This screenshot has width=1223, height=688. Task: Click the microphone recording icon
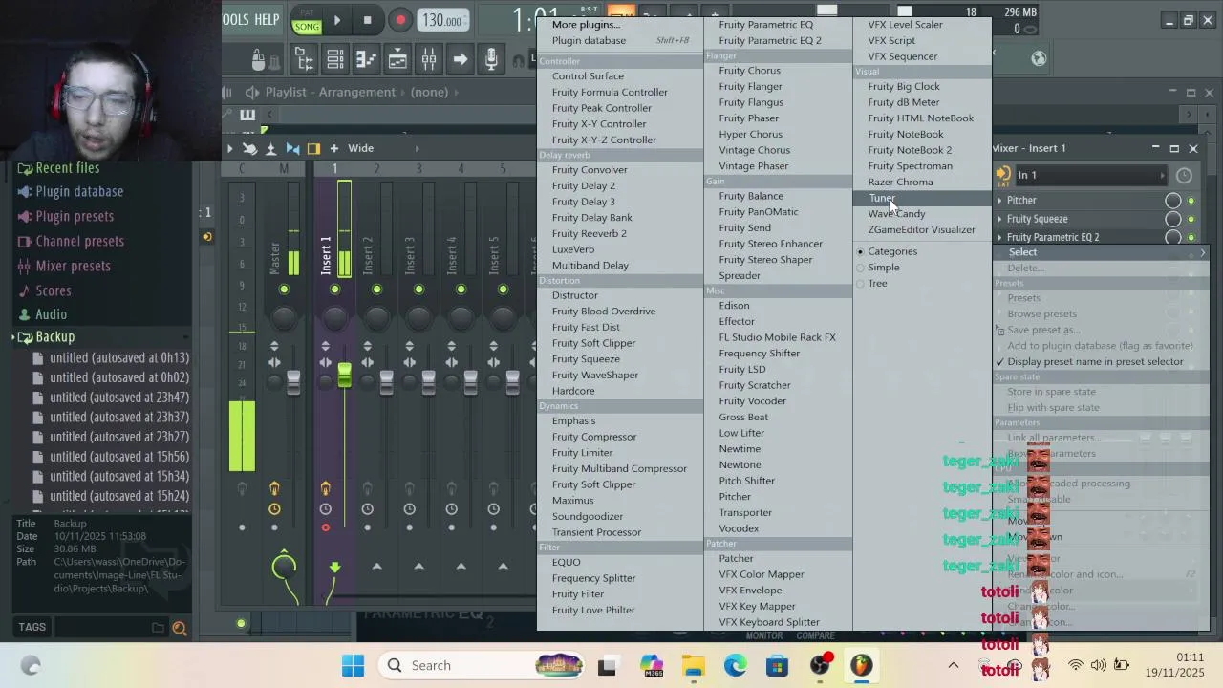click(491, 60)
